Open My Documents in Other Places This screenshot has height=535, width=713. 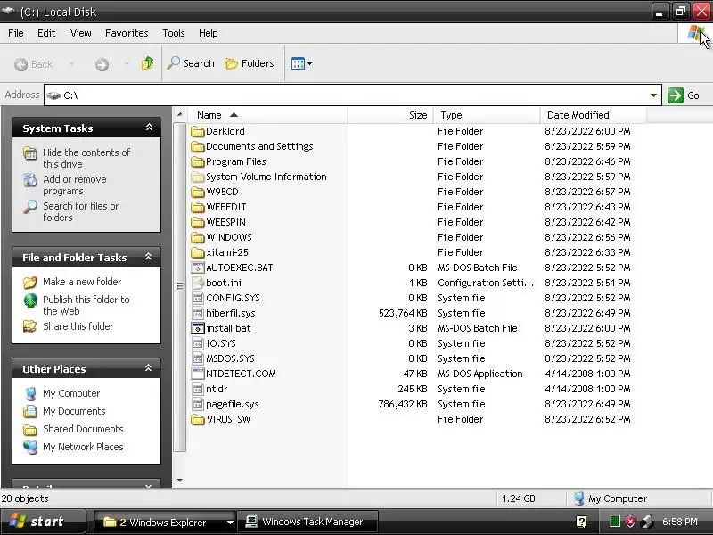point(74,411)
